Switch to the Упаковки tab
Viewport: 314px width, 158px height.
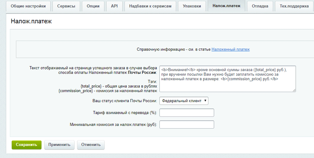pos(192,6)
